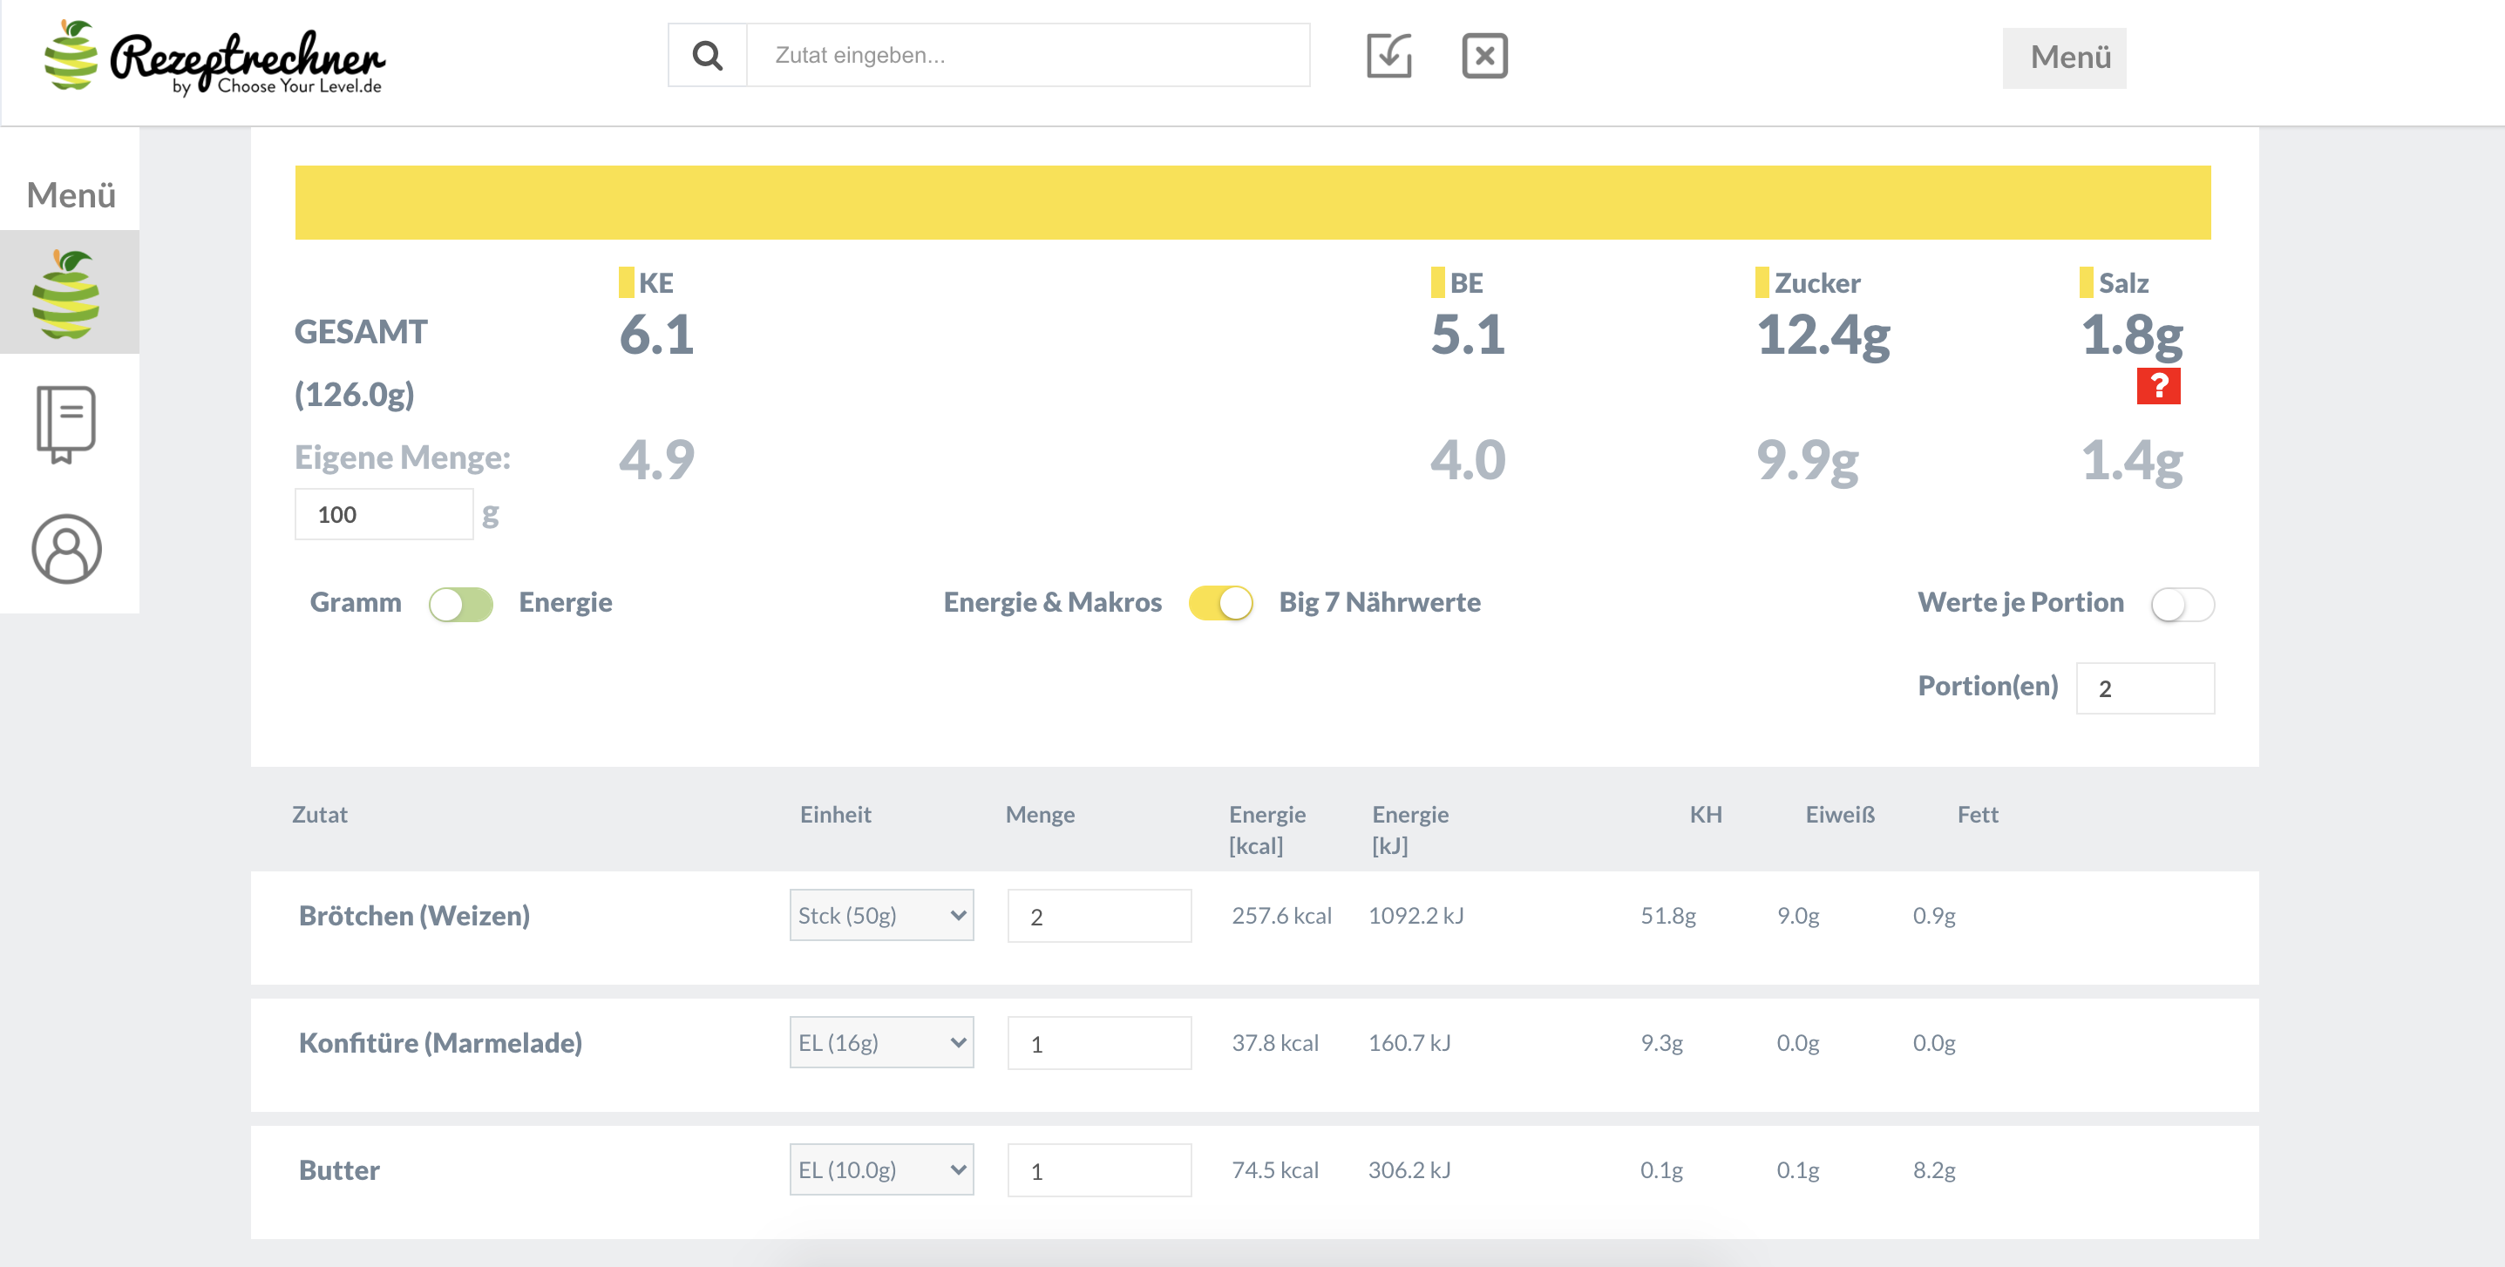Click the 306.2 kJ value

click(1409, 1171)
